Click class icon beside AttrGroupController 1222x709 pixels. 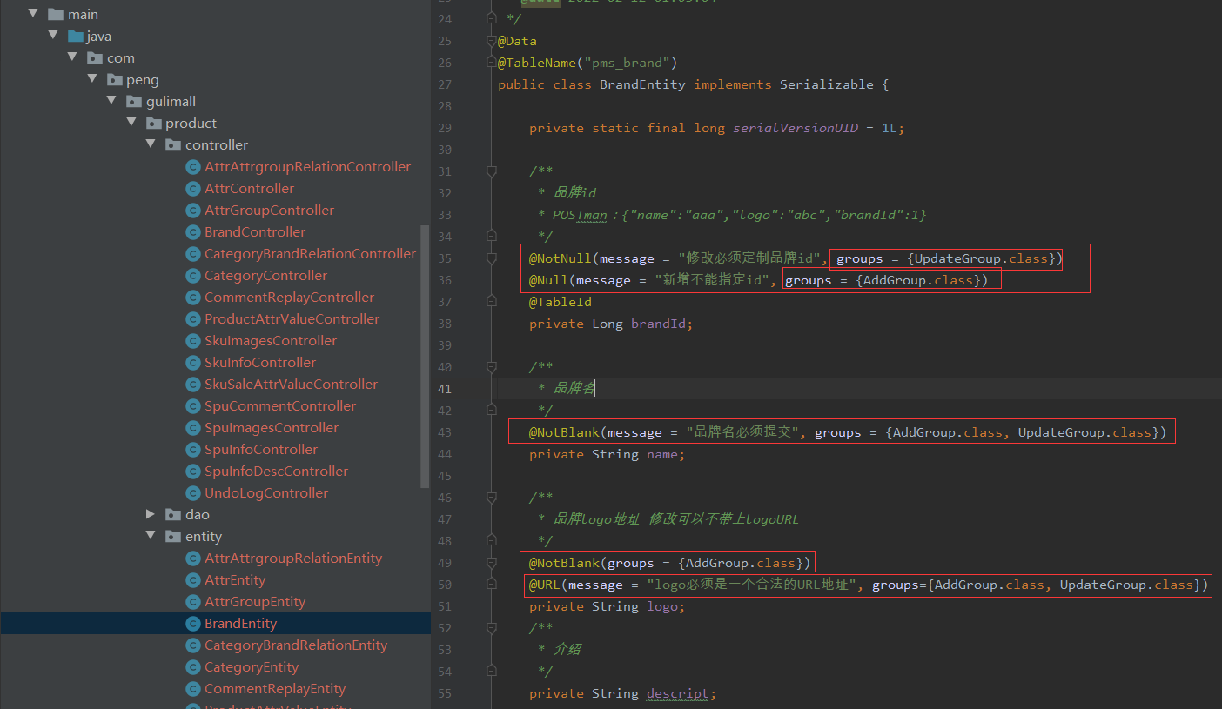coord(193,210)
